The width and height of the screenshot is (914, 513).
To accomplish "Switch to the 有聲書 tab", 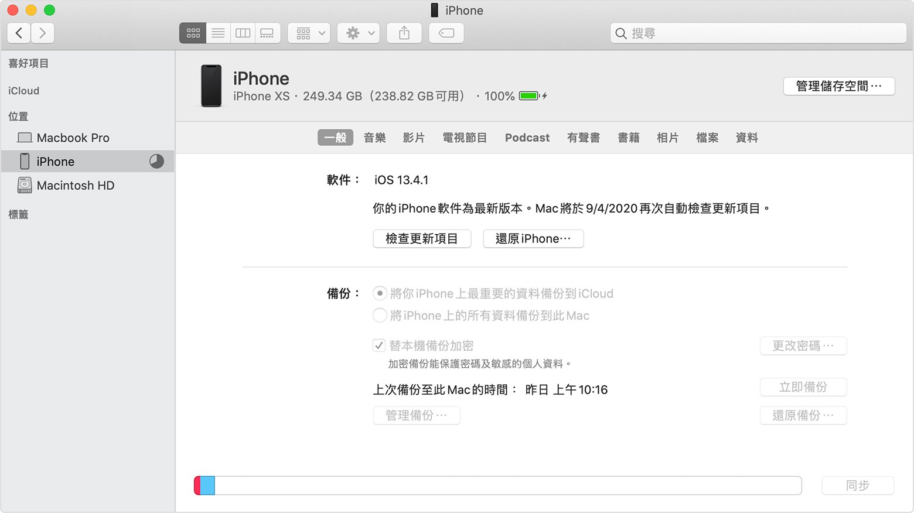I will tap(584, 138).
